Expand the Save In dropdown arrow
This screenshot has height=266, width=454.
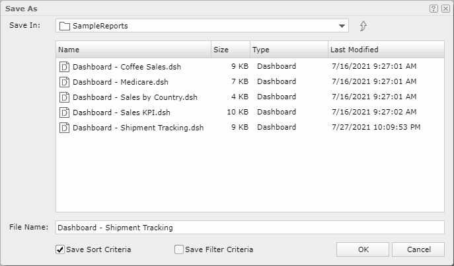(342, 26)
